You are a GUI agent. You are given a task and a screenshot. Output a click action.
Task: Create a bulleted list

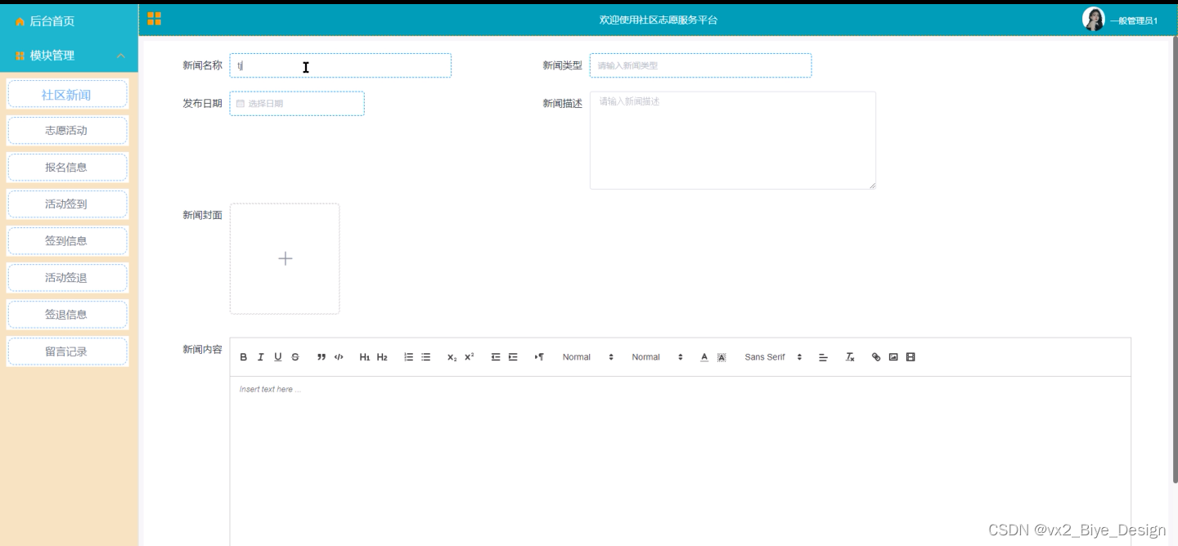point(425,357)
